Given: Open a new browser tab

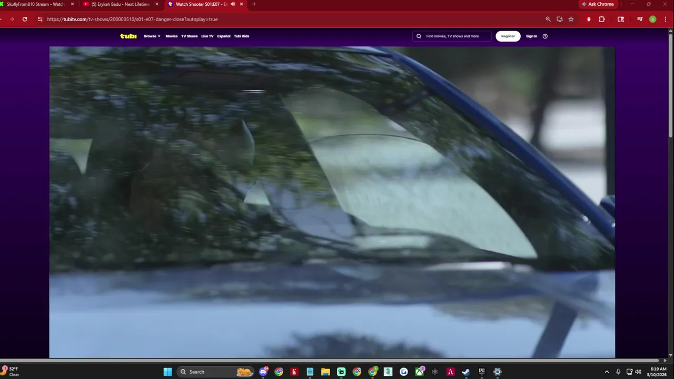Looking at the screenshot, I should coord(254,4).
